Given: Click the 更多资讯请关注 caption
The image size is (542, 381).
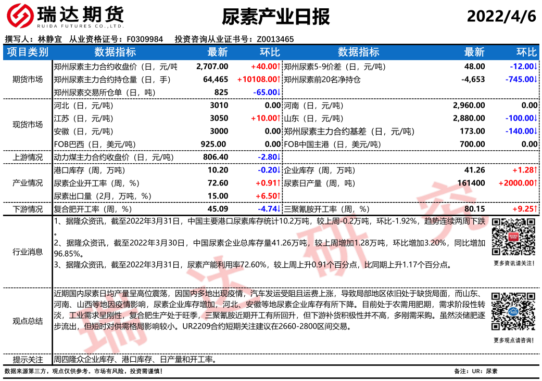Looking at the screenshot, I should pyautogui.click(x=514, y=264).
